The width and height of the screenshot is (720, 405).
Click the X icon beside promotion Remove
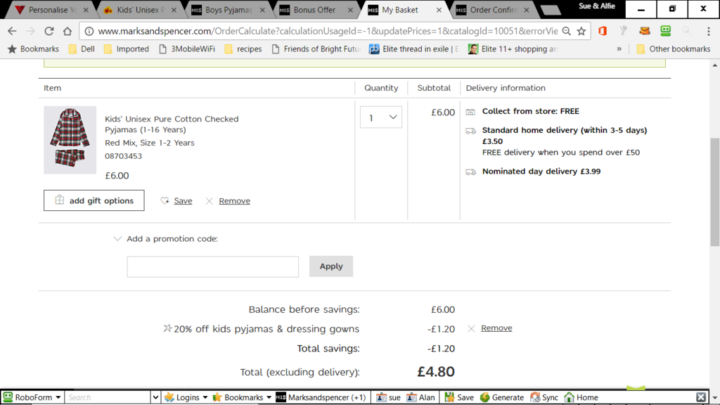click(471, 328)
